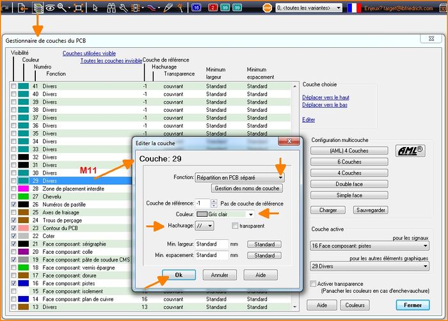Click the eye view icon in toolbar

point(50,8)
